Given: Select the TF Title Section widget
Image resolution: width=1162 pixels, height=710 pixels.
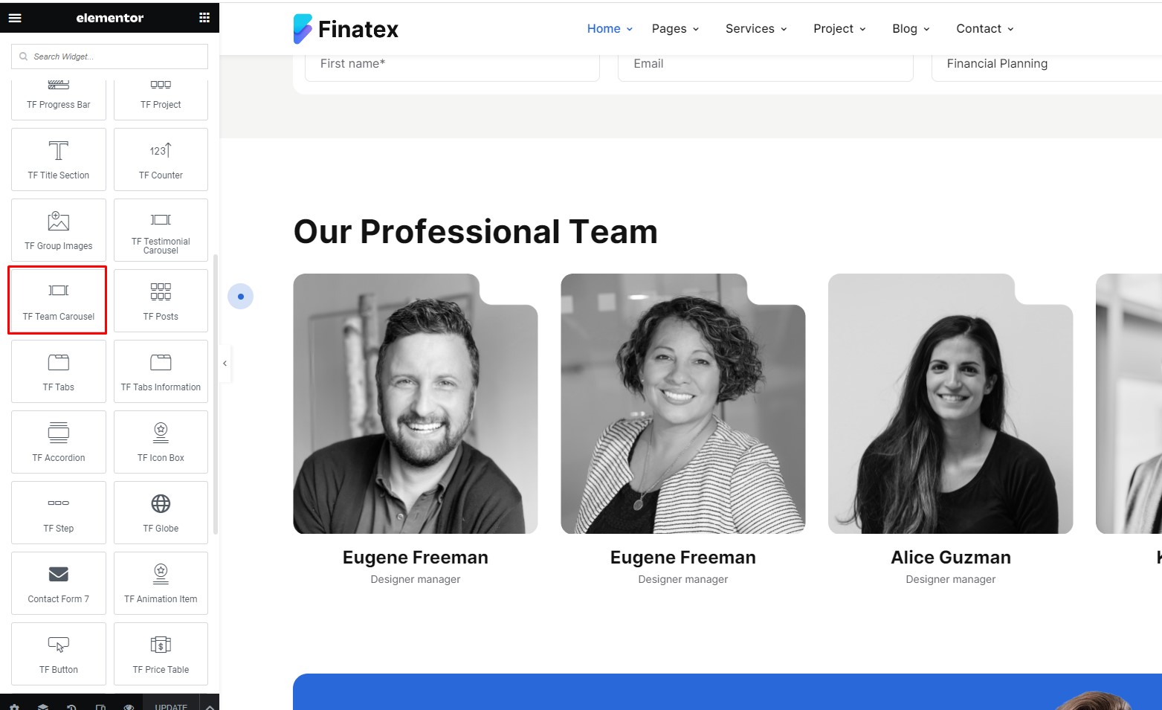Looking at the screenshot, I should pyautogui.click(x=59, y=159).
